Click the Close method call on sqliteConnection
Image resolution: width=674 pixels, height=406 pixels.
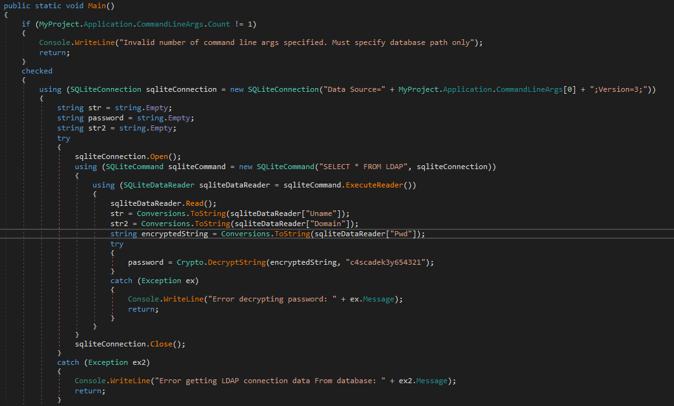[161, 344]
